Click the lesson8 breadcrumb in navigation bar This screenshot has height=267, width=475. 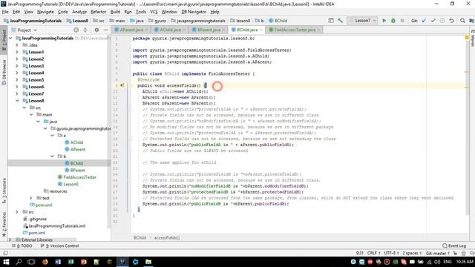[243, 21]
